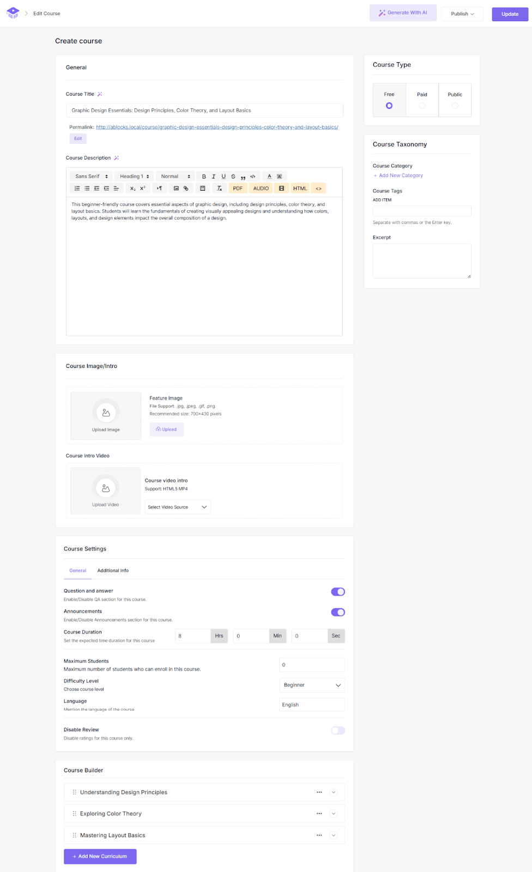
Task: Toggle underline formatting in the editor
Action: tap(223, 177)
